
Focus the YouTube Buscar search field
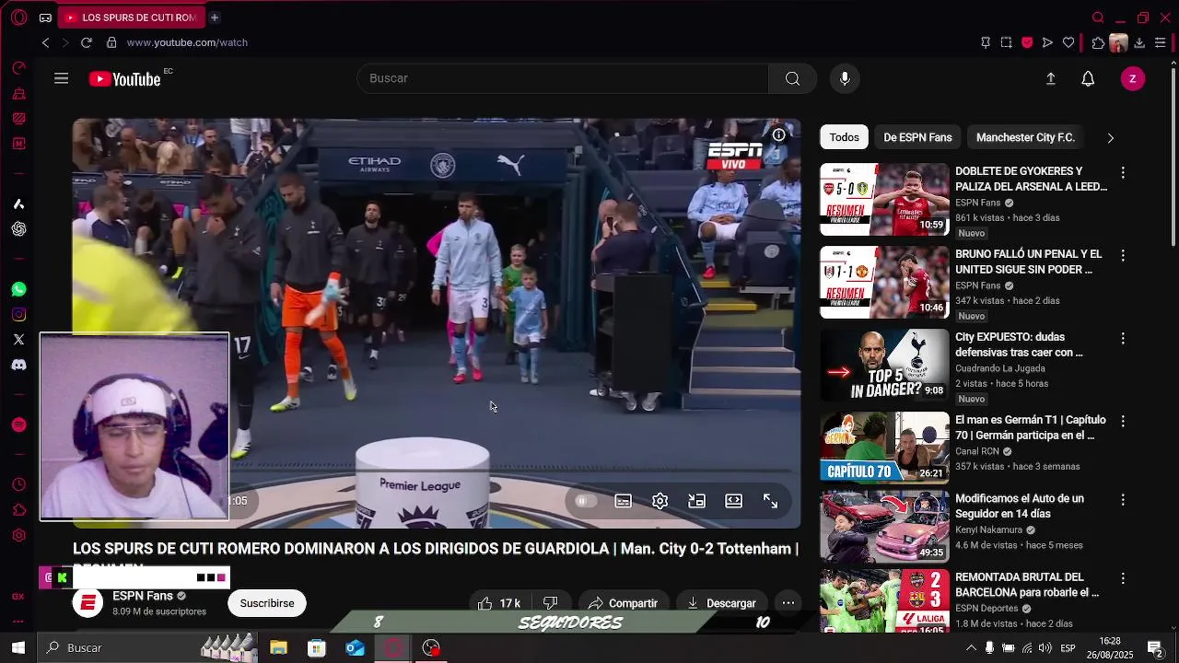(x=563, y=78)
